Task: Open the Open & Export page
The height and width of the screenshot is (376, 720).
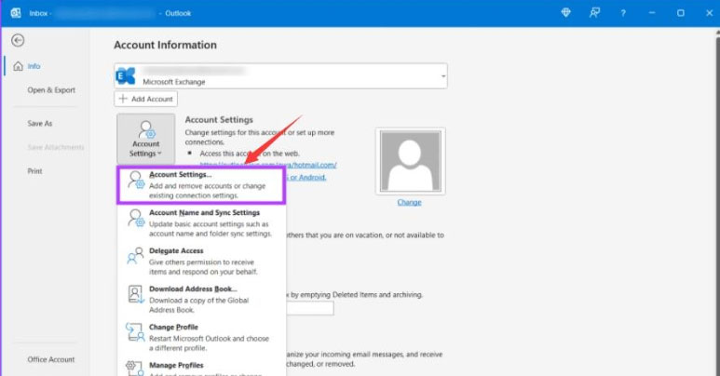Action: point(51,90)
